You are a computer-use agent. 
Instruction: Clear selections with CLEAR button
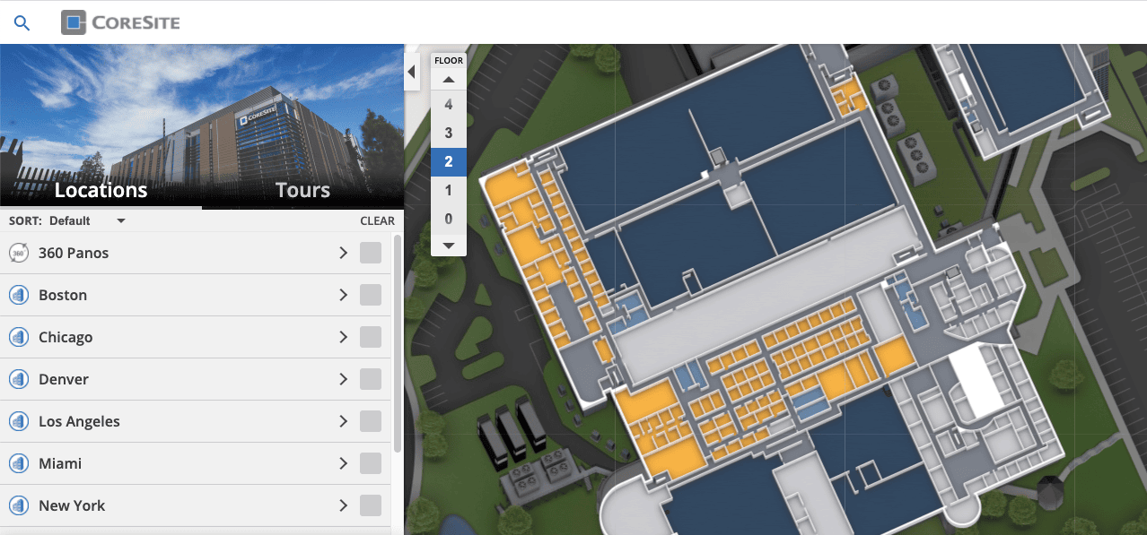(377, 220)
